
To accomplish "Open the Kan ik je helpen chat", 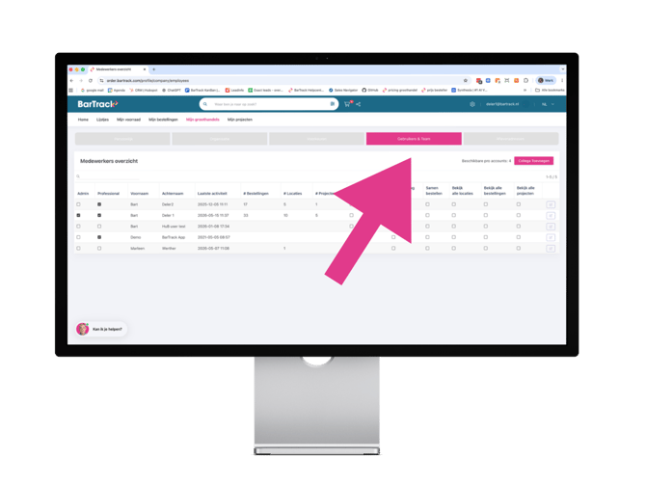I will 101,329.
